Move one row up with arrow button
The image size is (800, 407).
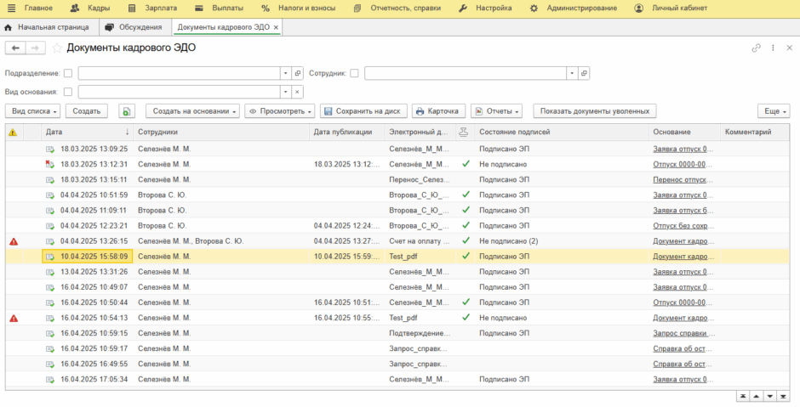coord(757,396)
